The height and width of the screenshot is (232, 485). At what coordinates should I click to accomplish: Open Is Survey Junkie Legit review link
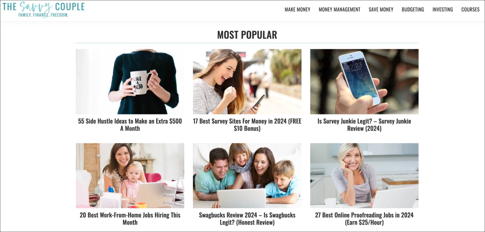coord(364,125)
